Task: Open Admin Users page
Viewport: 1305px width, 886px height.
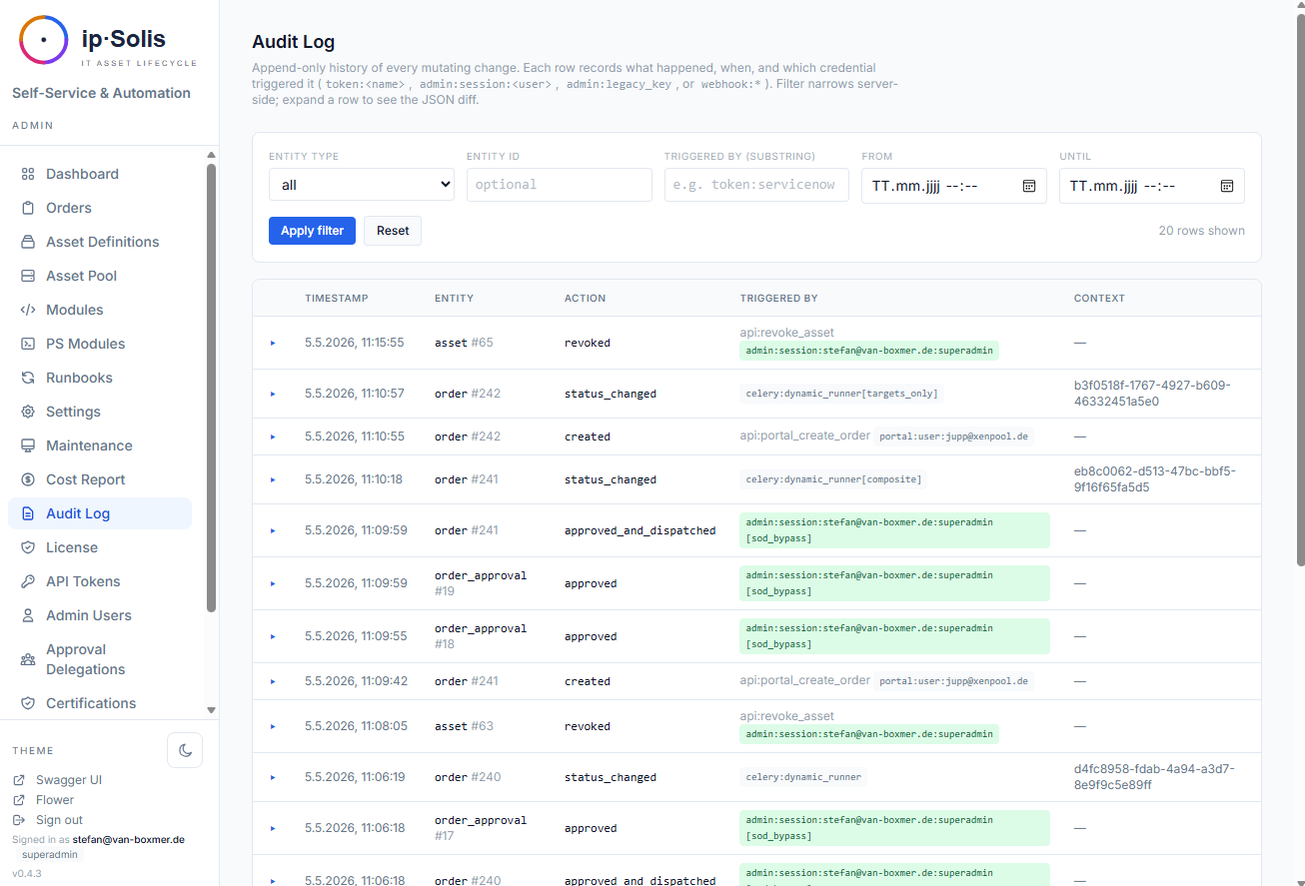Action: [100, 615]
